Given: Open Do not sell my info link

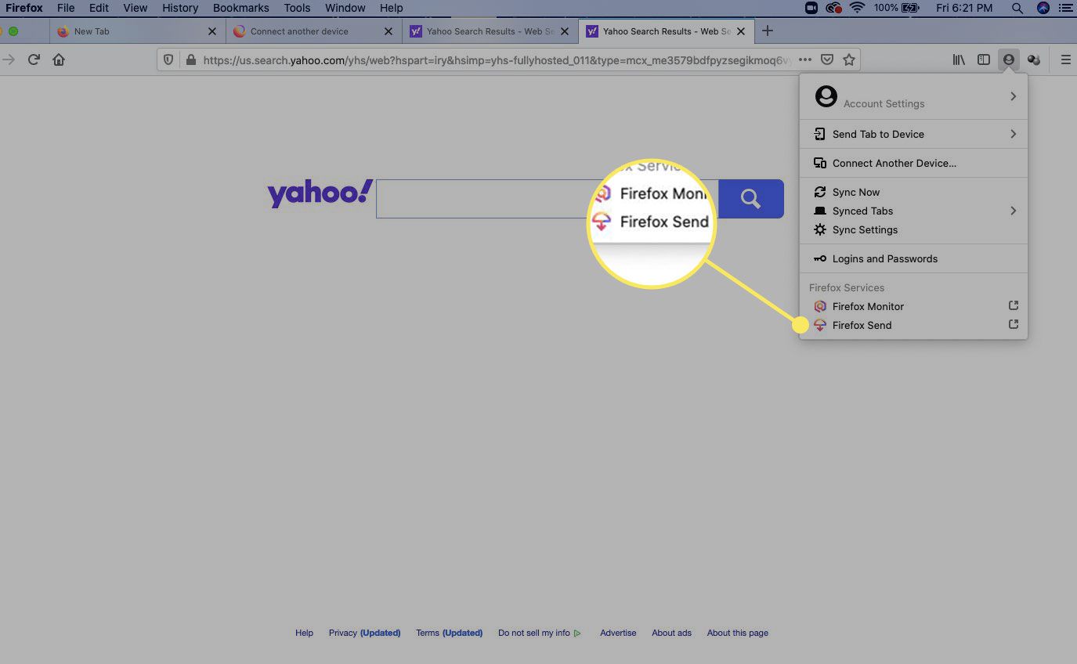Looking at the screenshot, I should point(539,633).
